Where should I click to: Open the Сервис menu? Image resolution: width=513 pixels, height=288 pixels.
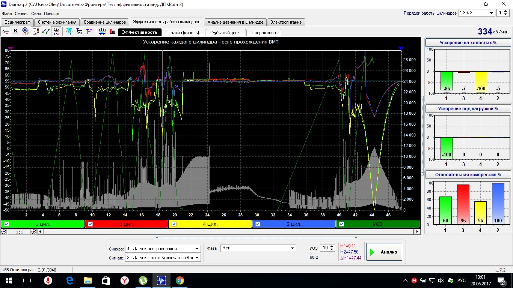coord(22,13)
